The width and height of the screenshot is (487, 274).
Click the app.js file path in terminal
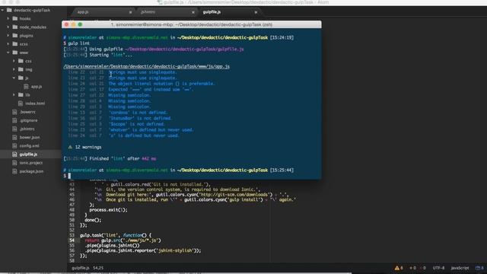pyautogui.click(x=147, y=66)
